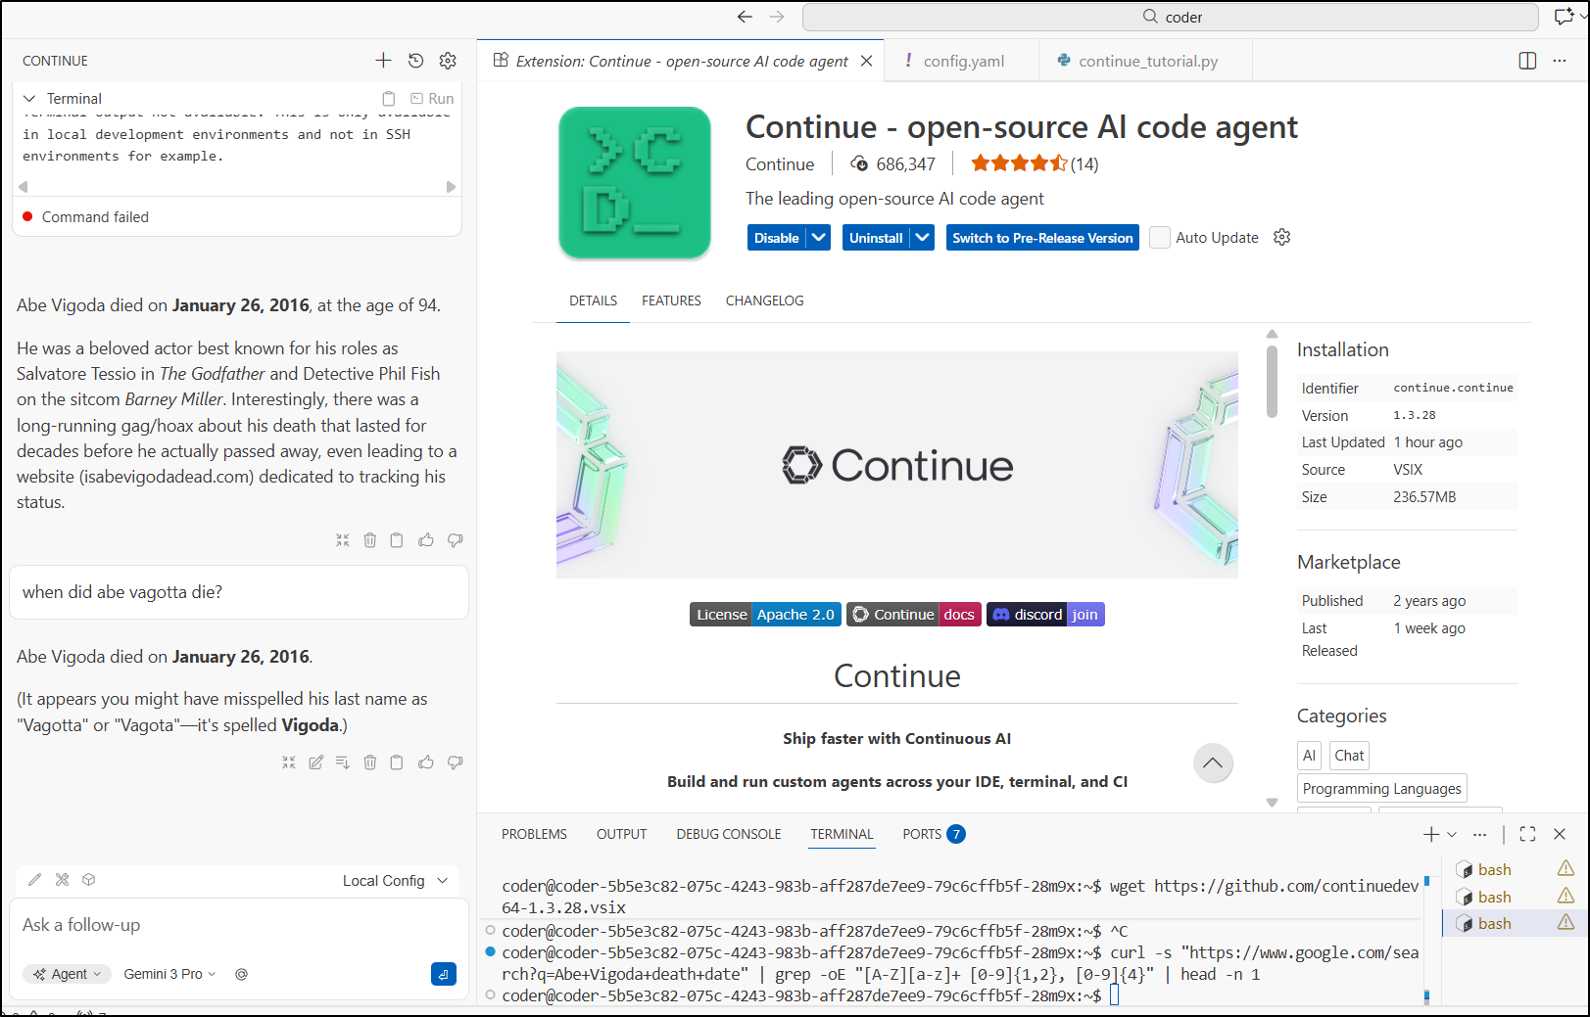The width and height of the screenshot is (1590, 1017).
Task: Thumbs up the latest Abe Vigoda response
Action: (426, 763)
